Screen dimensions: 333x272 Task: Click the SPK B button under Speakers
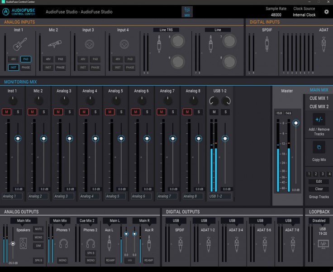point(38,260)
